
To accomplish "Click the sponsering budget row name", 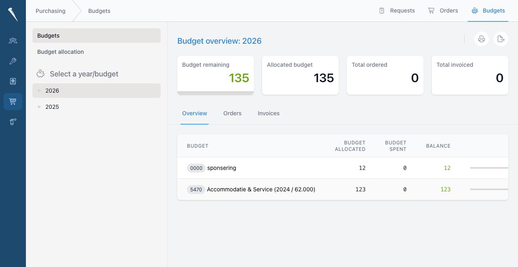I will [x=222, y=168].
